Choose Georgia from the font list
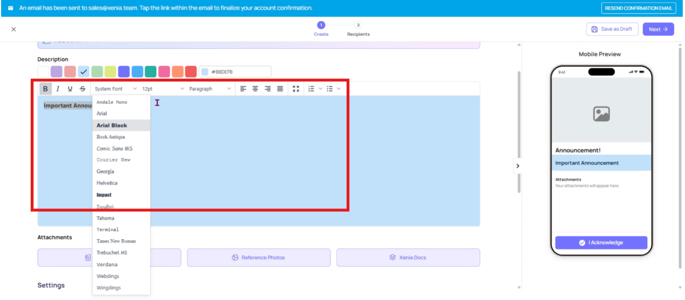The width and height of the screenshot is (685, 300). coord(105,171)
